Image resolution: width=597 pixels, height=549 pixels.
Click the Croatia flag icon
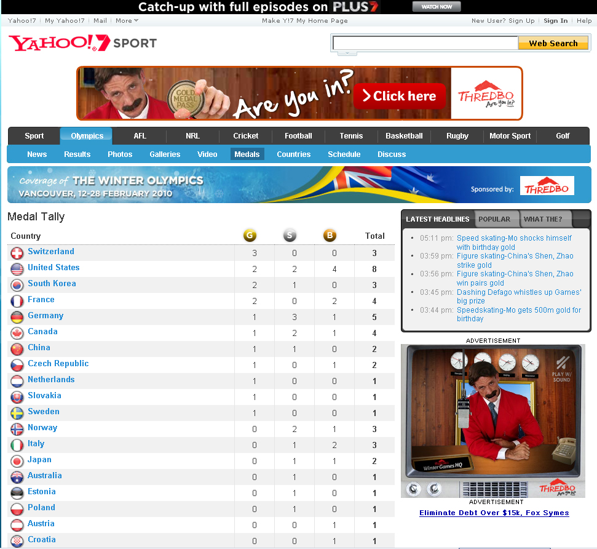17,542
